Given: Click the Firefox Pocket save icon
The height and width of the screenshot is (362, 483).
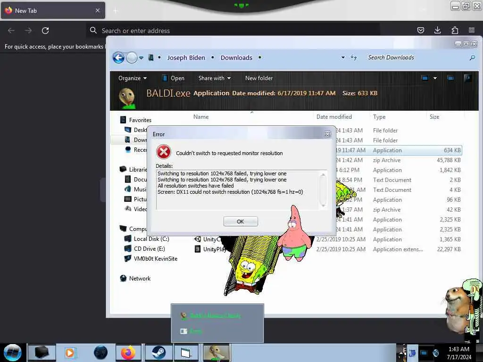Looking at the screenshot, I should pos(420,30).
